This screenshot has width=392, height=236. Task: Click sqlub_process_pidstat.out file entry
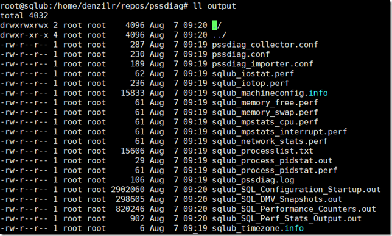272,161
